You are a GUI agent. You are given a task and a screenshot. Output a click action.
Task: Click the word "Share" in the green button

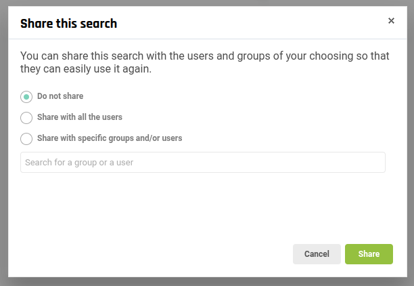pos(369,254)
